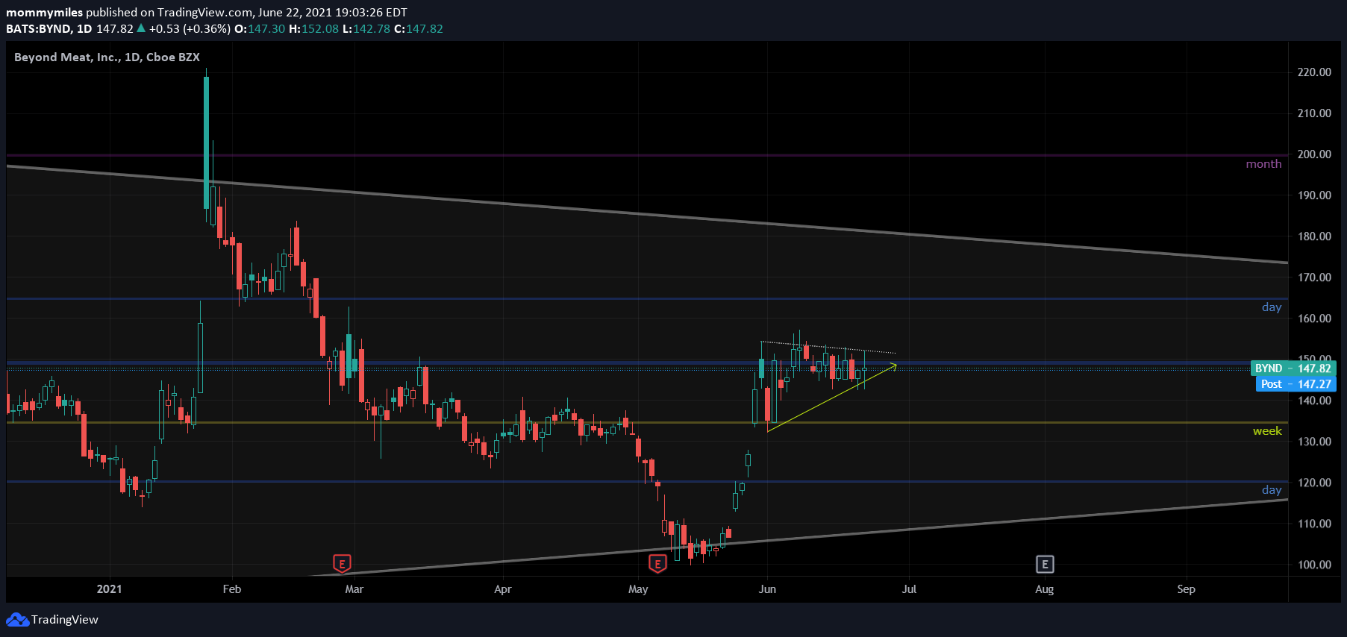Click the low value L:142.78
This screenshot has width=1347, height=637.
tap(366, 29)
